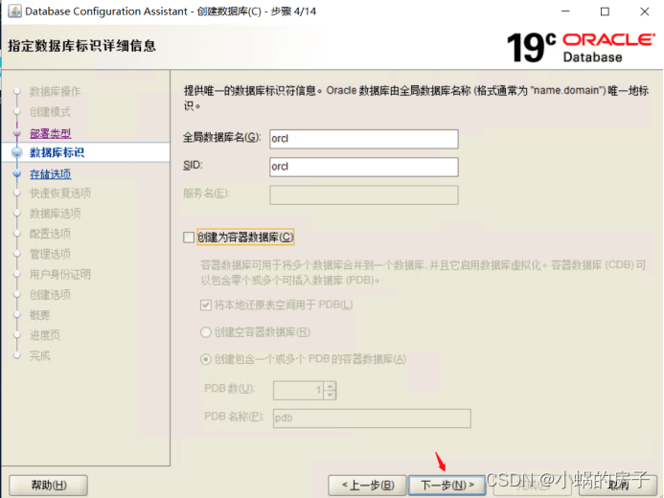
Task: Click the 进度页 step in sidebar
Action: (x=45, y=335)
